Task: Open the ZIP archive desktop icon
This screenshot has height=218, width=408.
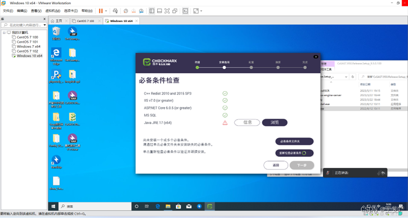Action: tap(73, 33)
